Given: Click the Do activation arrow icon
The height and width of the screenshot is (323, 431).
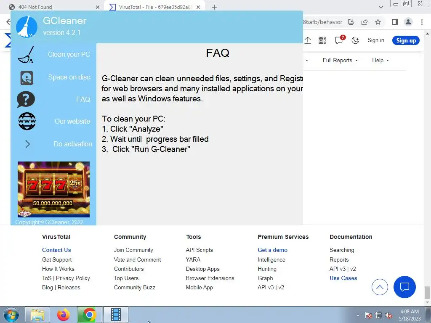Looking at the screenshot, I should pos(27,144).
